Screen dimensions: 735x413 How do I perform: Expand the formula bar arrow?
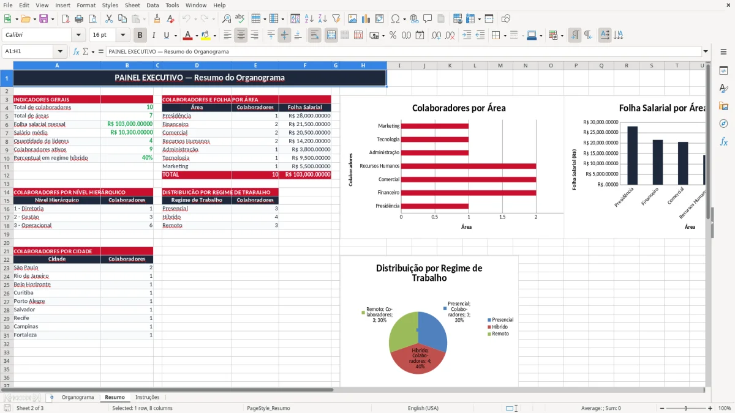[x=706, y=51]
